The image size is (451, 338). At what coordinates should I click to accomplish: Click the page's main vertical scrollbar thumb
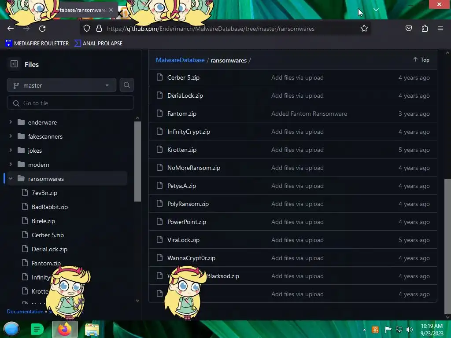tap(447, 246)
